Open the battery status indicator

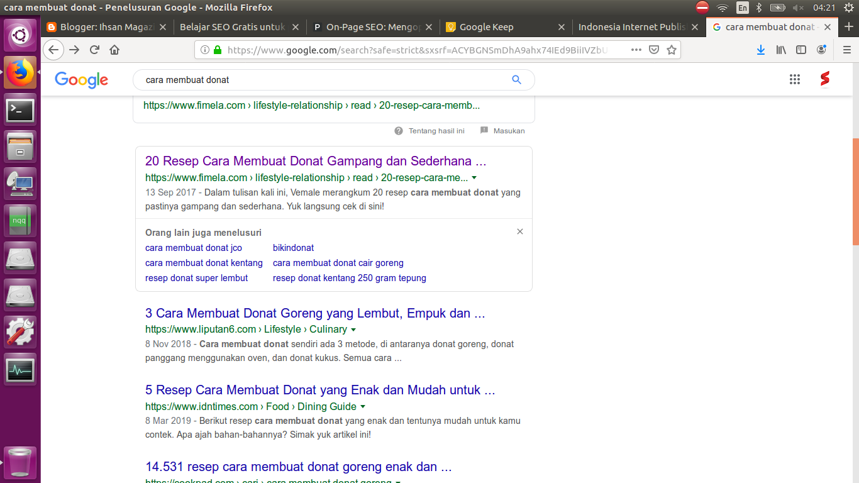(778, 8)
